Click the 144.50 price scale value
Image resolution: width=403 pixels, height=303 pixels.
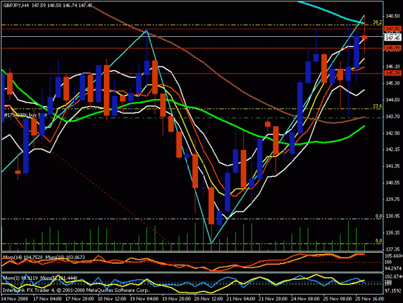pos(393,100)
